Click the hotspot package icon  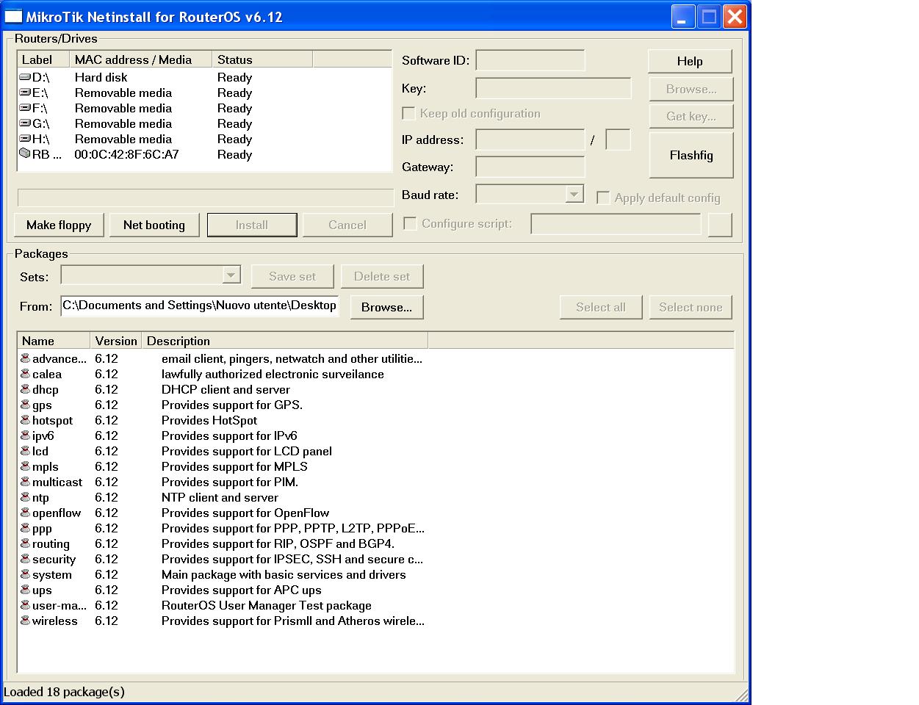(x=24, y=420)
